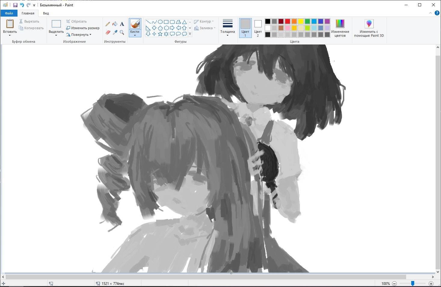Click Обрезать crop button

point(76,21)
